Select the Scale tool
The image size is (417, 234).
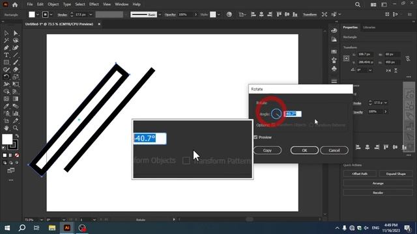[16, 77]
